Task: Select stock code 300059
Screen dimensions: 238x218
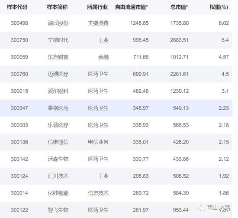Action: (19, 57)
